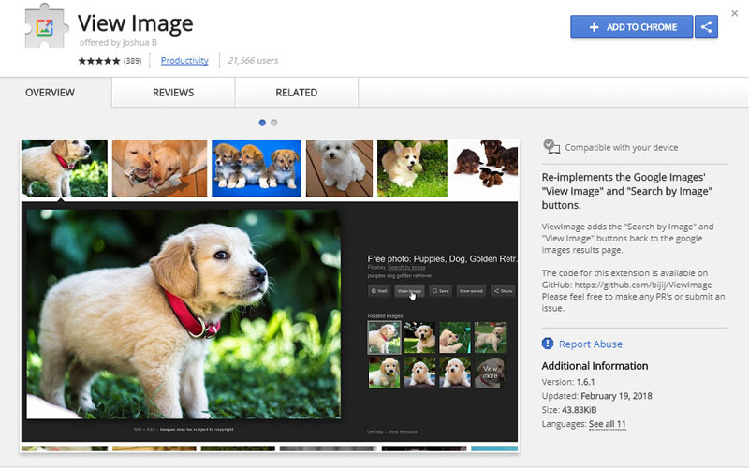Click the 'Size: 43.83KiB' text
This screenshot has height=468, width=749.
click(569, 410)
